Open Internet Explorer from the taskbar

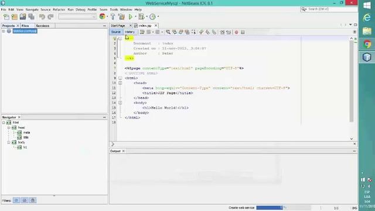click(367, 18)
